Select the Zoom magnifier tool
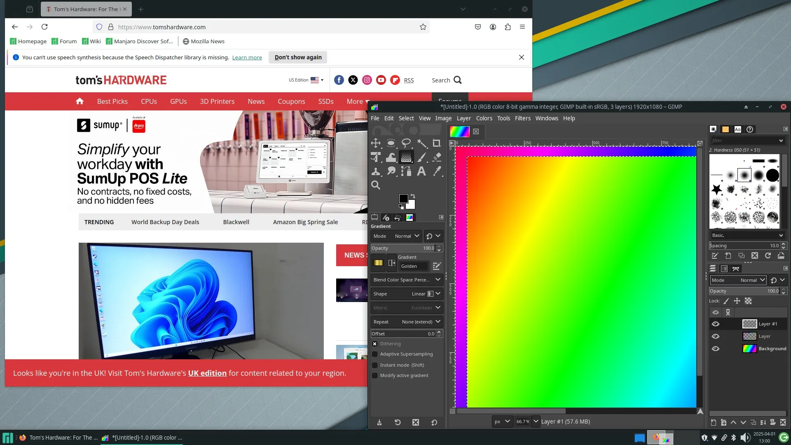791x445 pixels. coord(376,185)
